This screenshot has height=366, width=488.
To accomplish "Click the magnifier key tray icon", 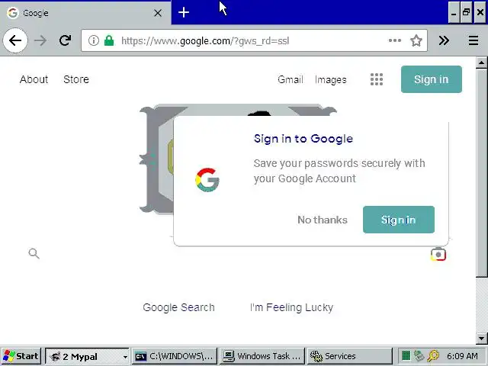I will tap(433, 356).
